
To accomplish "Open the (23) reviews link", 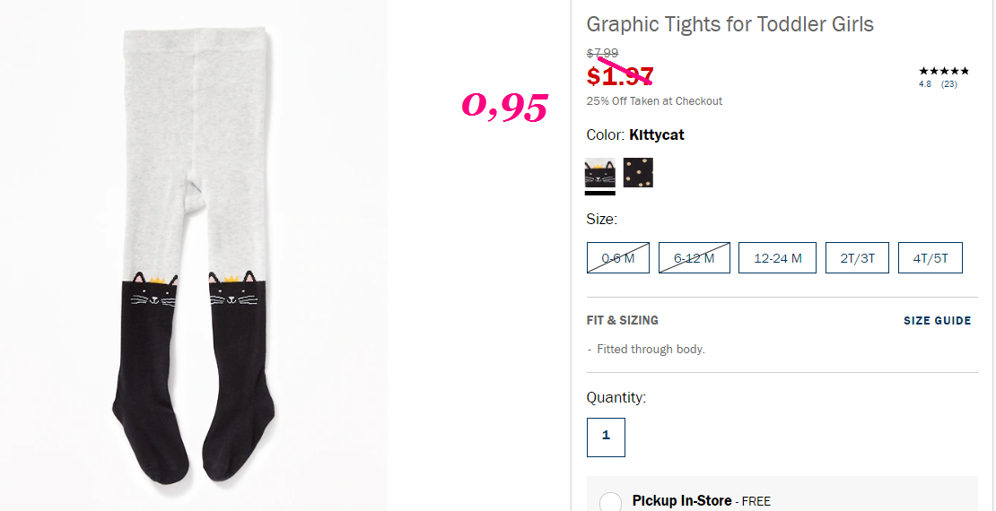I will click(x=949, y=83).
